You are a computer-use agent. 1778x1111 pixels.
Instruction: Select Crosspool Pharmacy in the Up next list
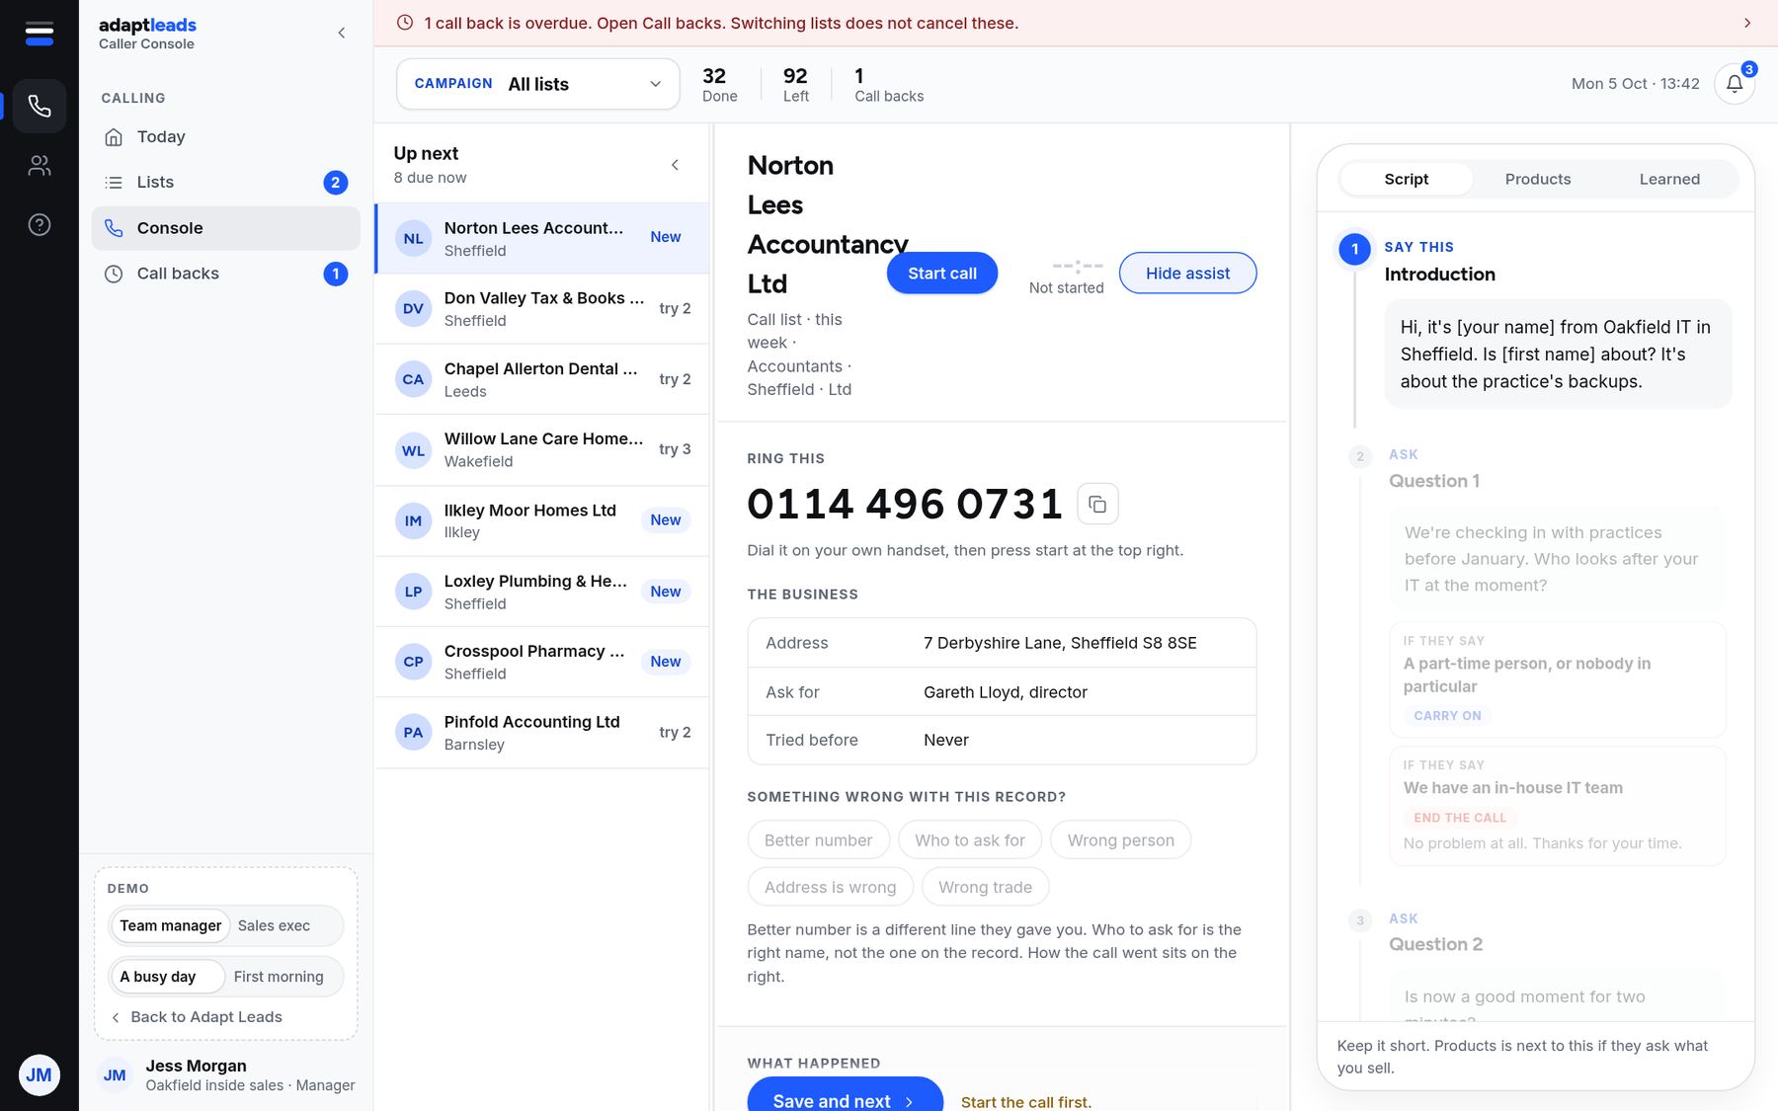tap(542, 662)
